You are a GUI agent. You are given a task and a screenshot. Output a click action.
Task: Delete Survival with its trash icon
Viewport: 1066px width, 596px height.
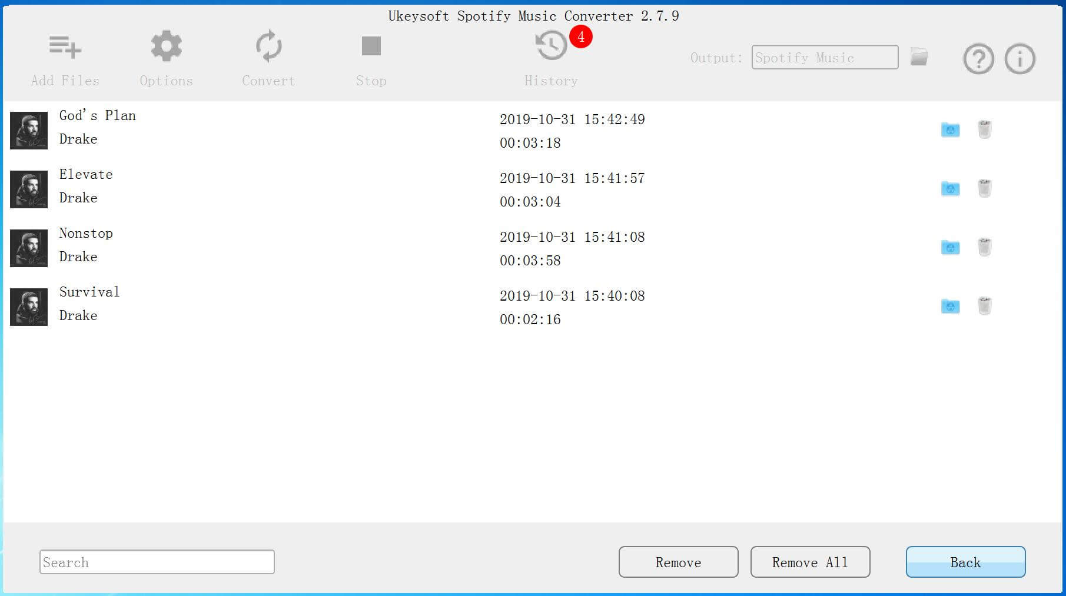[984, 305]
